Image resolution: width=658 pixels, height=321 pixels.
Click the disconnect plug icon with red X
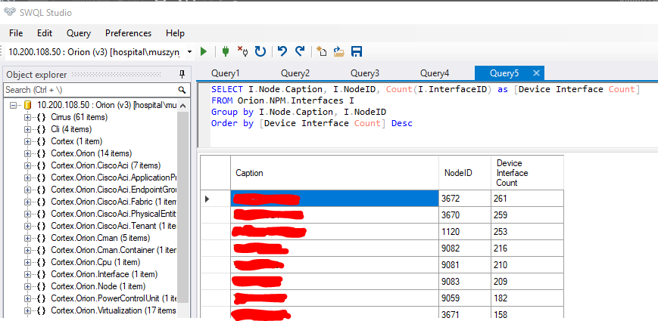(x=242, y=51)
